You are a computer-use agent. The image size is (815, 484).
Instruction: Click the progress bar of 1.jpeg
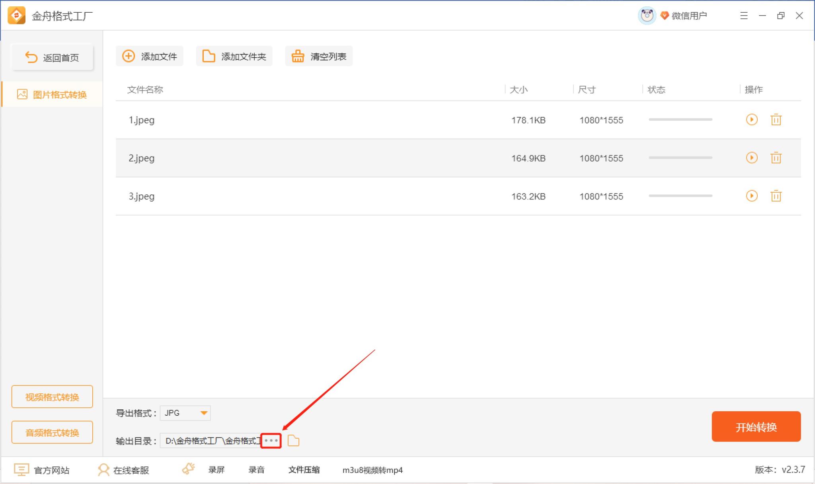point(680,120)
